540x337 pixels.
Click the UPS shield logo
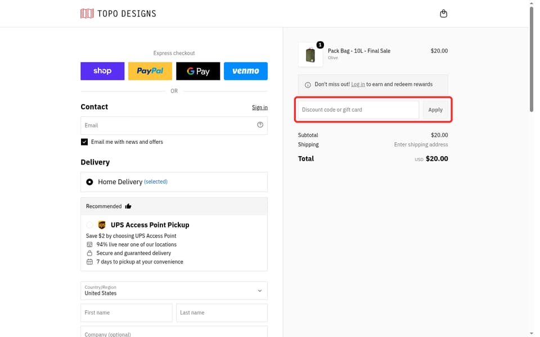(x=102, y=225)
